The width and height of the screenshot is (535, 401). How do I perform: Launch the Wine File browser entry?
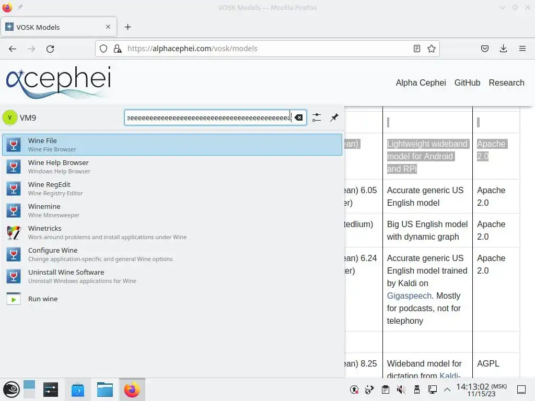click(x=172, y=145)
